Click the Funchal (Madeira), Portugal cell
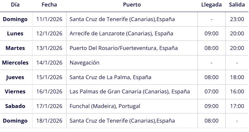 pos(105,106)
